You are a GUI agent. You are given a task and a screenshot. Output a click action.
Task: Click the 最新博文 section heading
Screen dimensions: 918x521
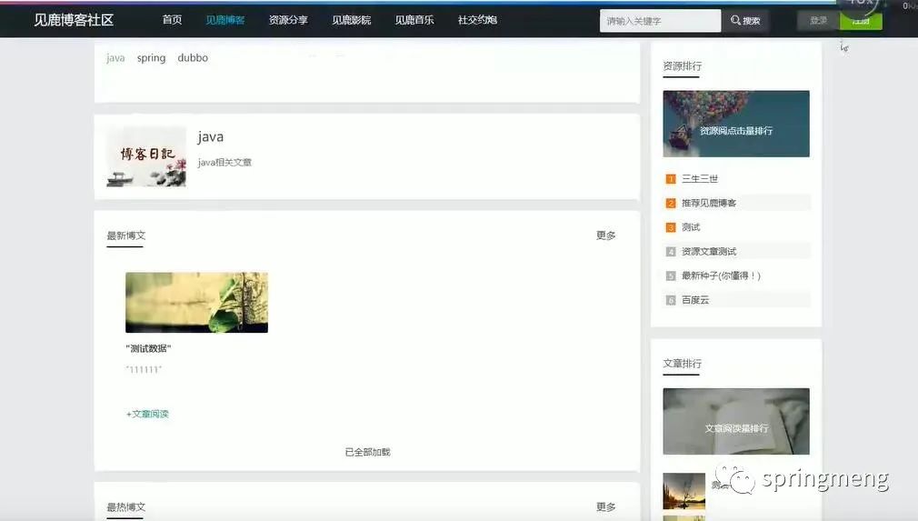click(125, 235)
